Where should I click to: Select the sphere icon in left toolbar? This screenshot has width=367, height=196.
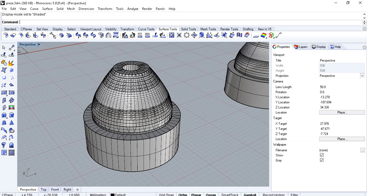pos(4,77)
